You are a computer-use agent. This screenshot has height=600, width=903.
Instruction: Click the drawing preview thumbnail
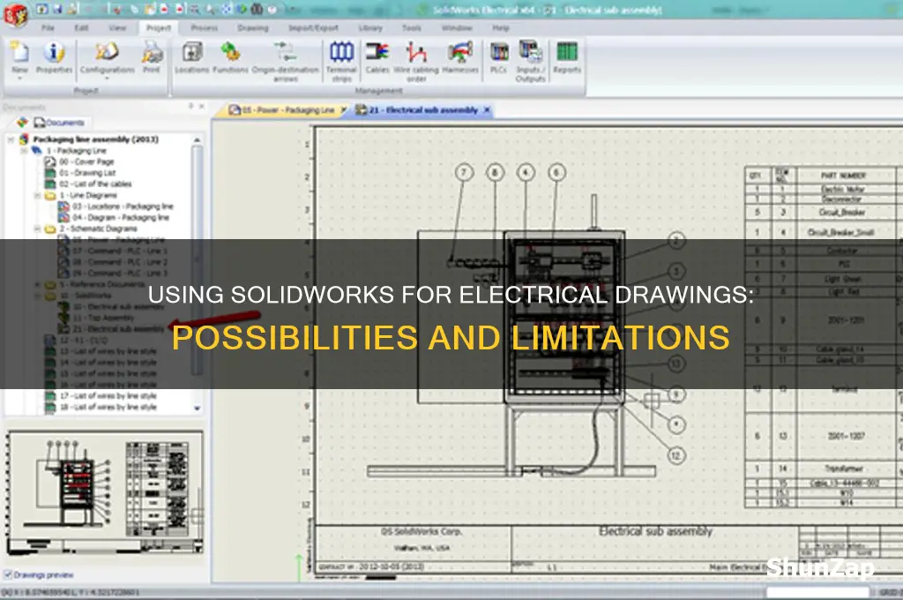click(x=105, y=493)
